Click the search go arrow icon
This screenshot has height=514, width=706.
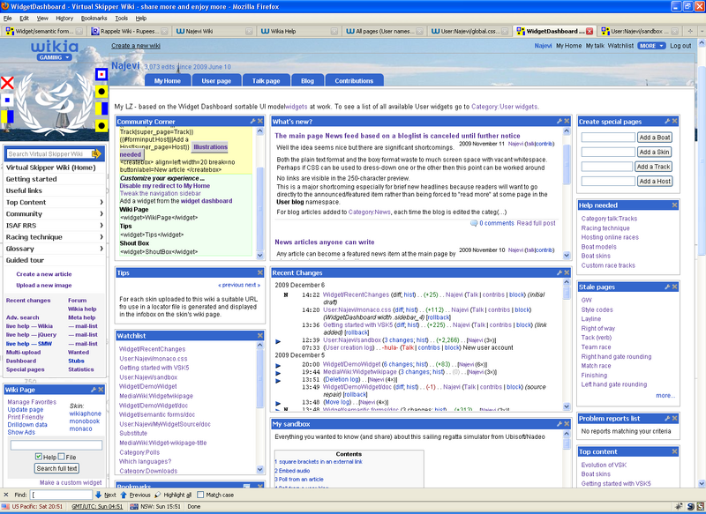[x=96, y=153]
